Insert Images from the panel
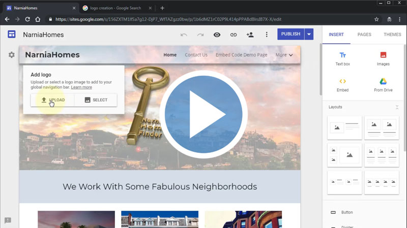This screenshot has height=228, width=407. tap(383, 58)
